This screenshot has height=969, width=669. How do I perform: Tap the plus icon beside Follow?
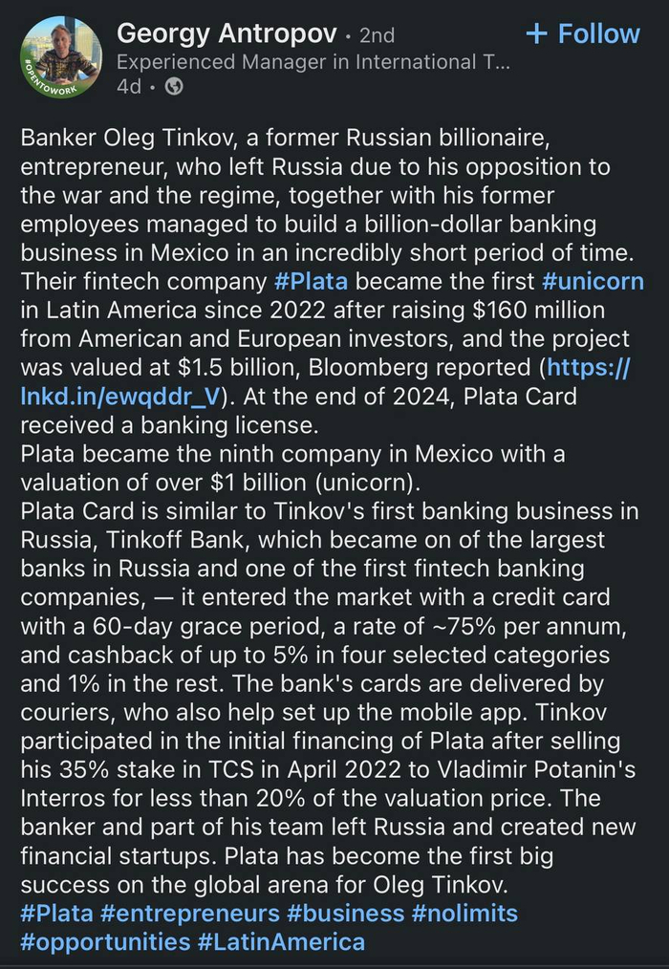coord(537,33)
